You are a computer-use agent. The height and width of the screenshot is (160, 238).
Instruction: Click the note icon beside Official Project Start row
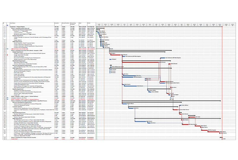(x=7, y=49)
